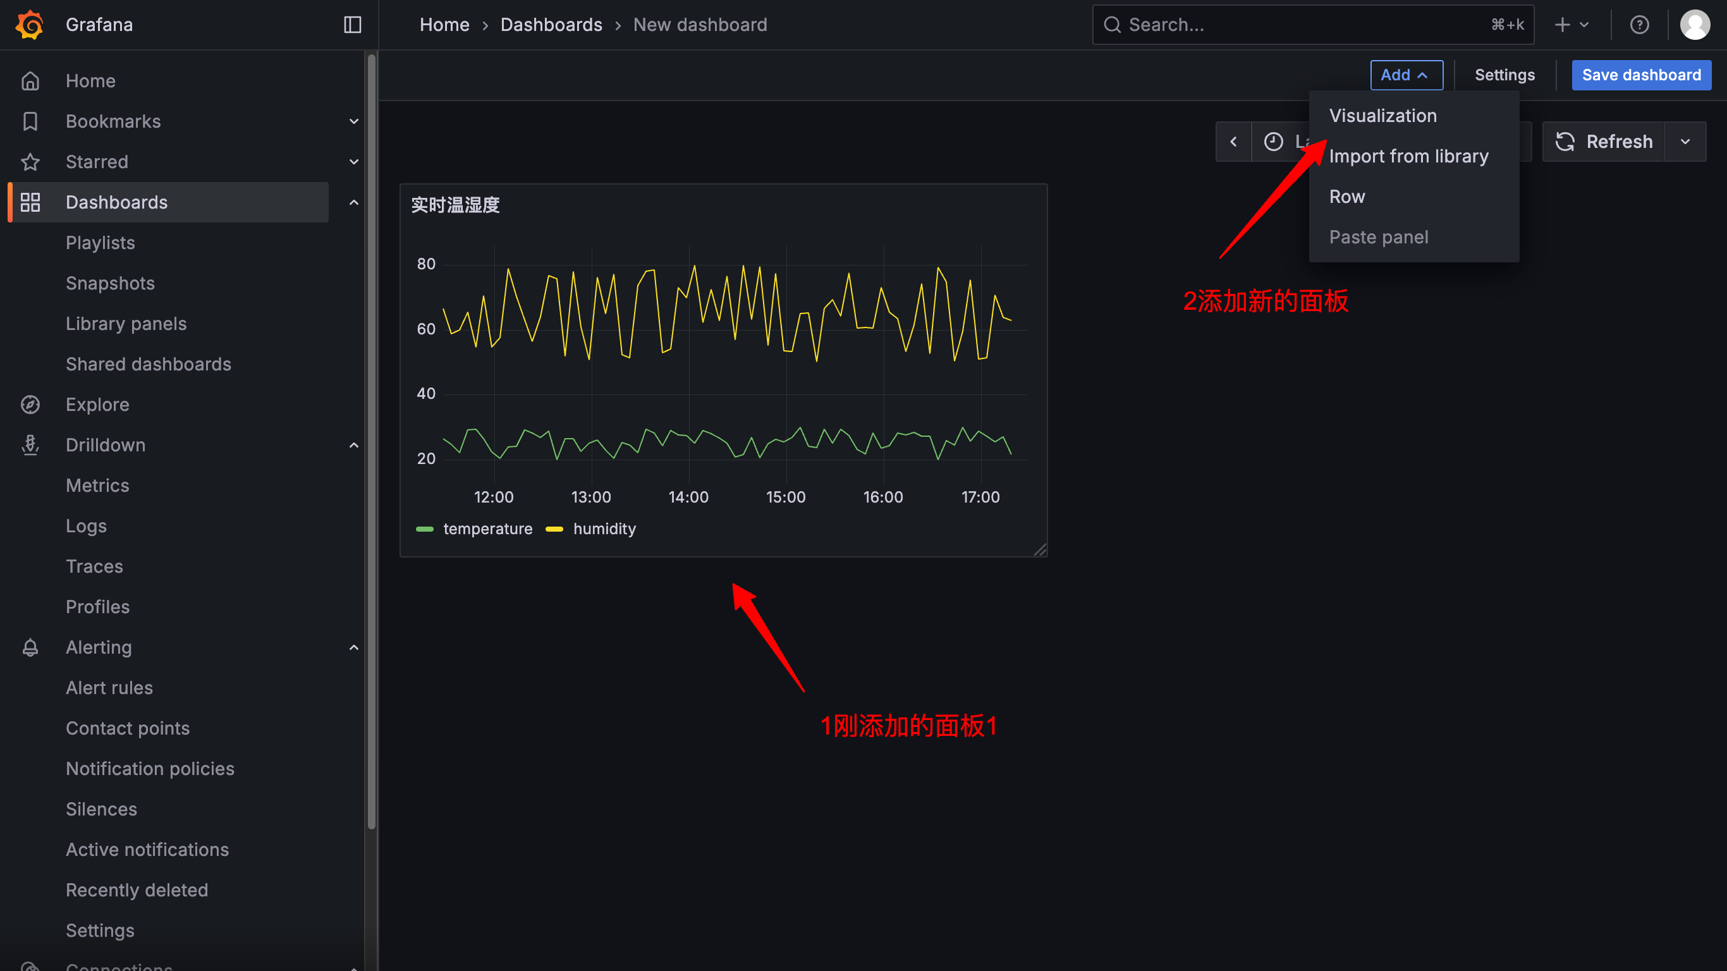
Task: Click the Starred star icon
Action: [30, 162]
